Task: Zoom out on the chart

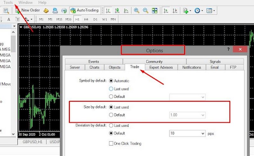Action: click(x=145, y=10)
